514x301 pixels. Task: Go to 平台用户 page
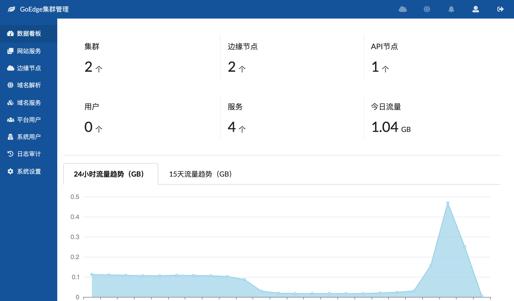pyautogui.click(x=29, y=120)
